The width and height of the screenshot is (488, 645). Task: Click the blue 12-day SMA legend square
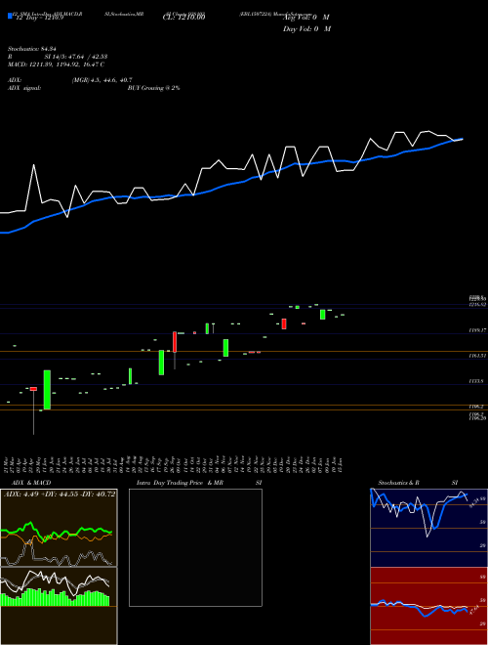[x=10, y=17]
